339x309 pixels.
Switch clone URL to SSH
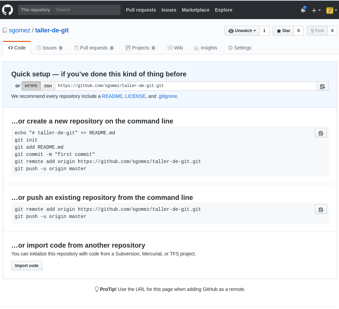click(x=48, y=86)
